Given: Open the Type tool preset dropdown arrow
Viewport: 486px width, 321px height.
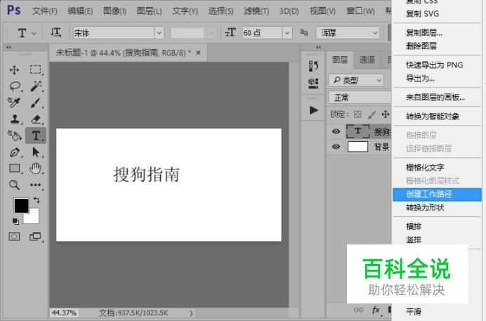Looking at the screenshot, I should [x=34, y=33].
